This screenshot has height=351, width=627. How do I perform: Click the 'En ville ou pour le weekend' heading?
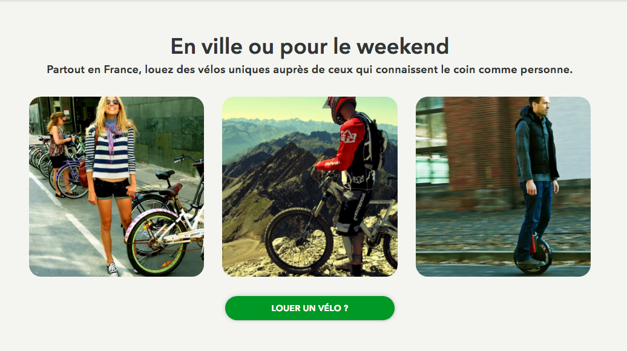tap(309, 47)
